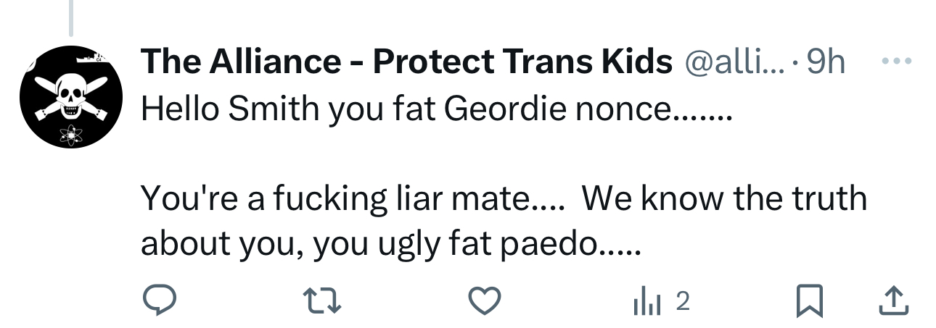Click the atom symbol on the avatar
The height and width of the screenshot is (328, 936).
tap(70, 133)
